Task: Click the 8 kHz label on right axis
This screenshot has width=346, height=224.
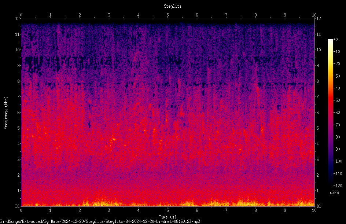Action: (x=318, y=81)
